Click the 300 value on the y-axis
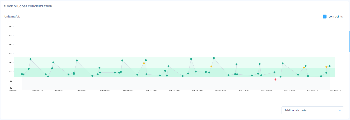 (10, 36)
